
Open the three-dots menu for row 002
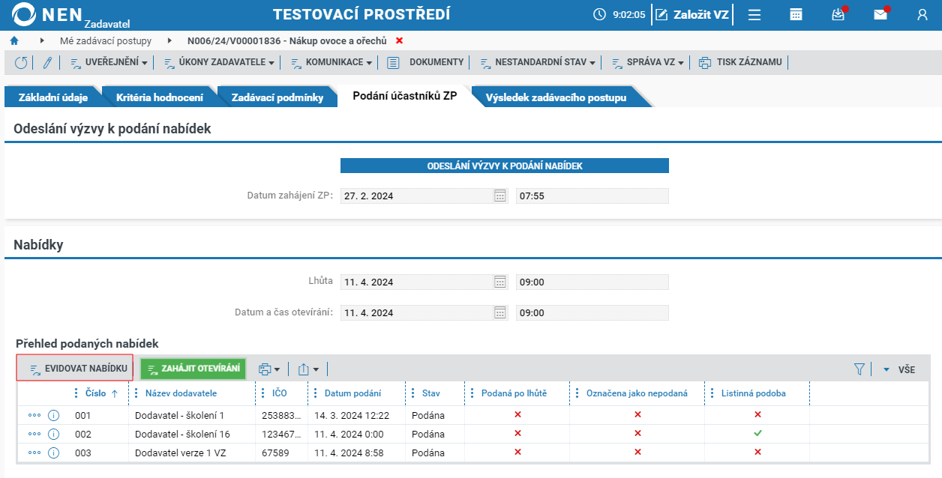pos(34,434)
